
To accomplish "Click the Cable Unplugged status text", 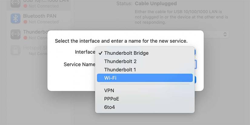I will point(156,4).
